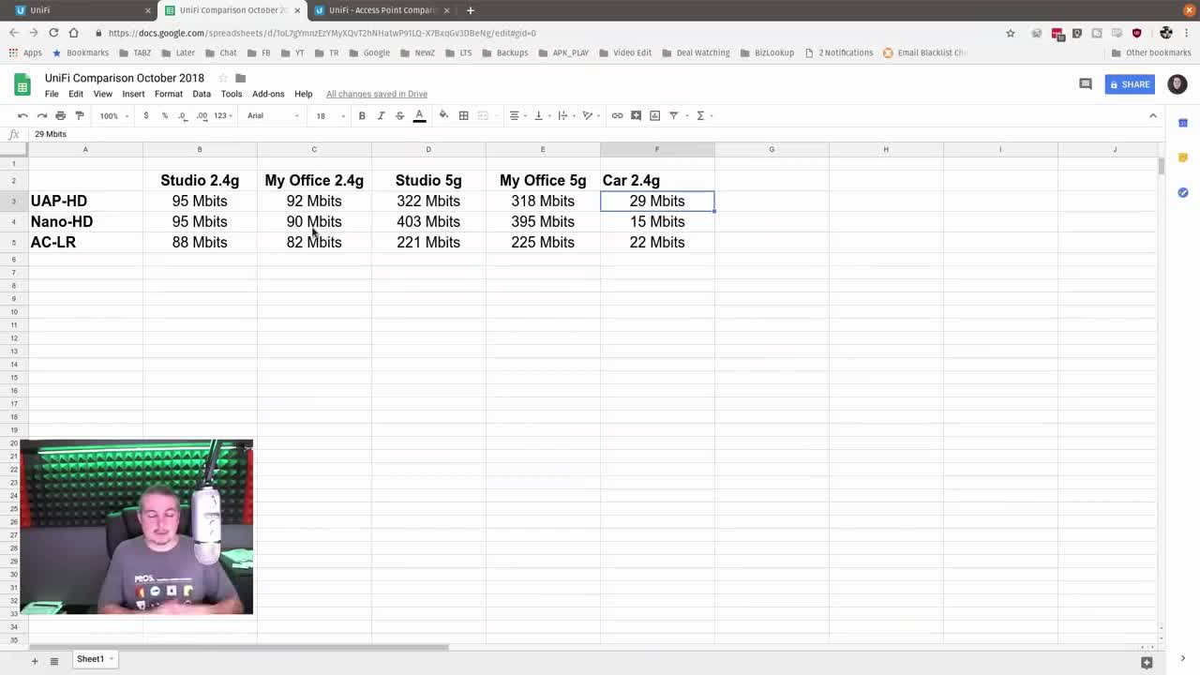This screenshot has height=675, width=1200.
Task: Open the Explore button
Action: point(1147,662)
